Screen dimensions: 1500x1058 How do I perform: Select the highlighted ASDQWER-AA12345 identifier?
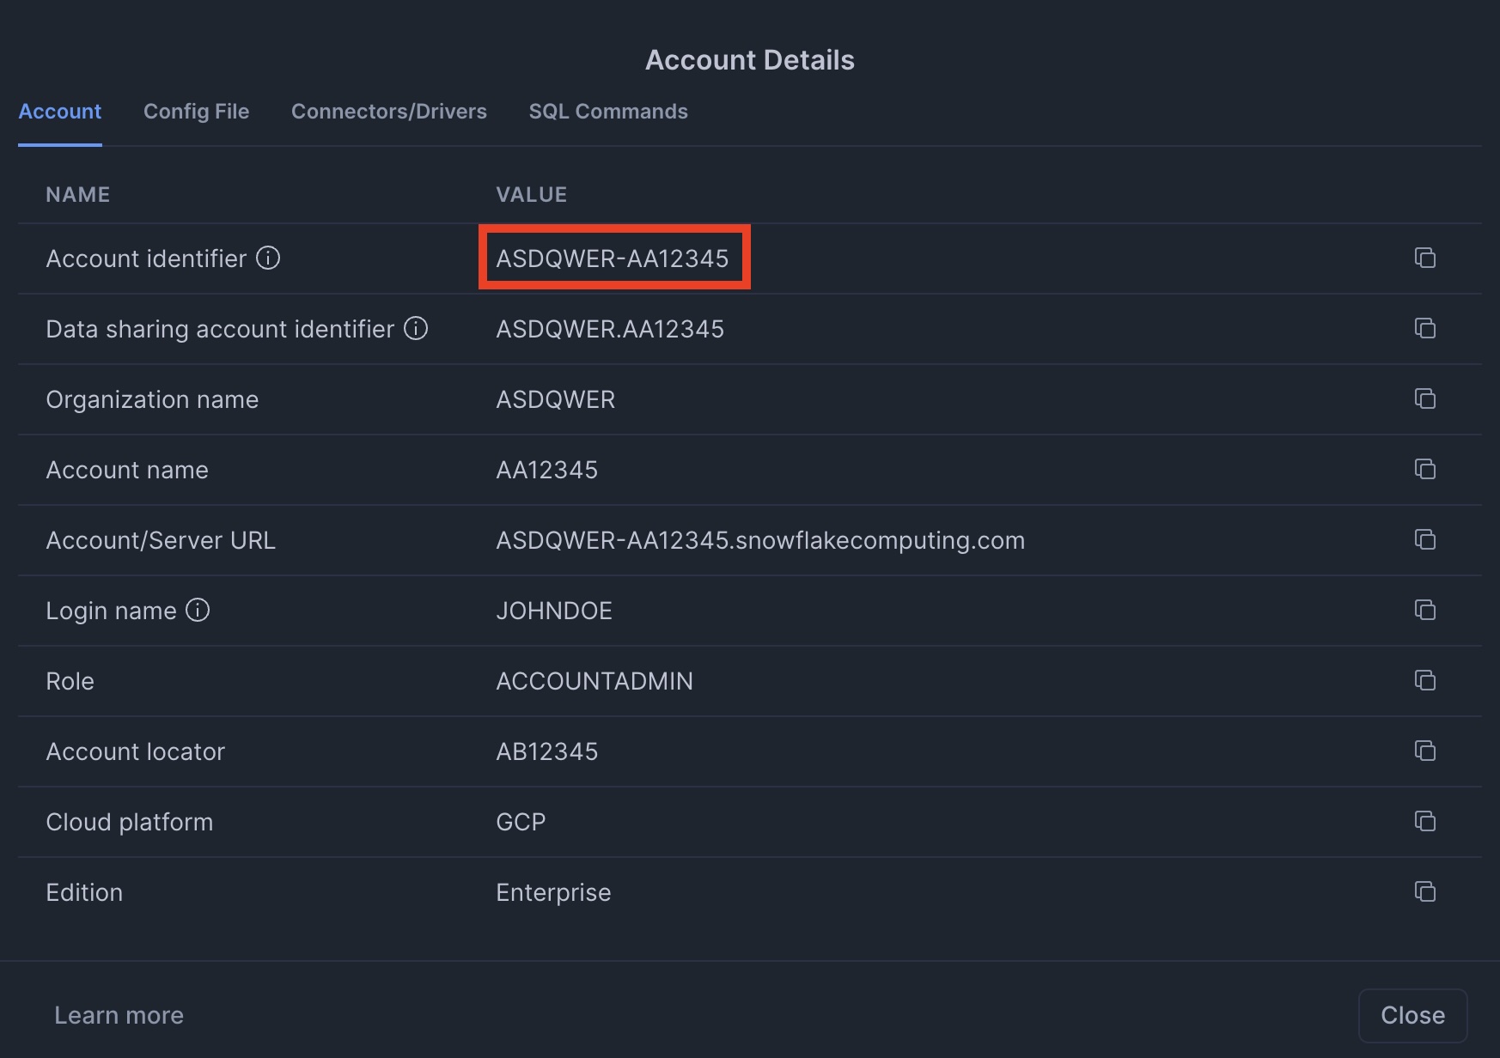point(614,258)
